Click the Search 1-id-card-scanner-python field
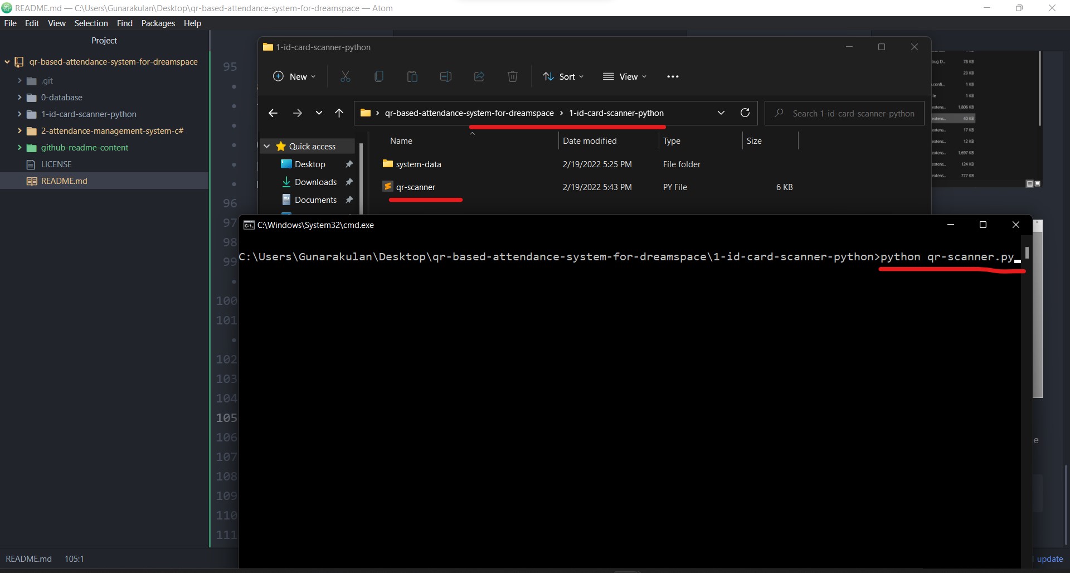 (844, 113)
